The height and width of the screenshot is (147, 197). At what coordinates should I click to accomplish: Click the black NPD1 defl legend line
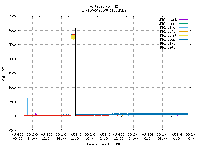(183, 47)
